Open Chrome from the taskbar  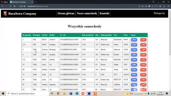tap(58, 94)
